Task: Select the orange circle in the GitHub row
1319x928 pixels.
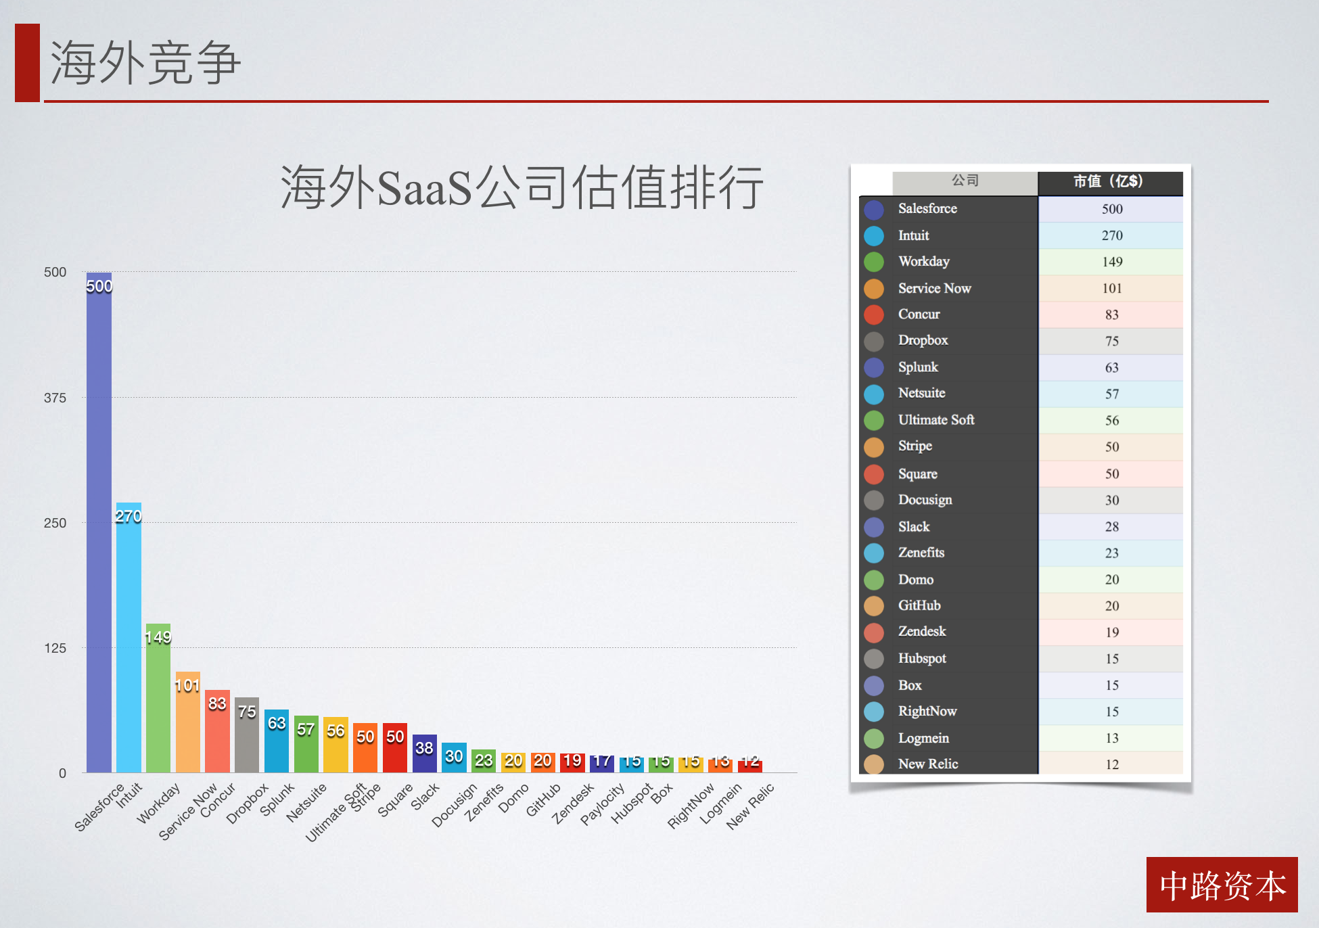Action: coord(874,606)
